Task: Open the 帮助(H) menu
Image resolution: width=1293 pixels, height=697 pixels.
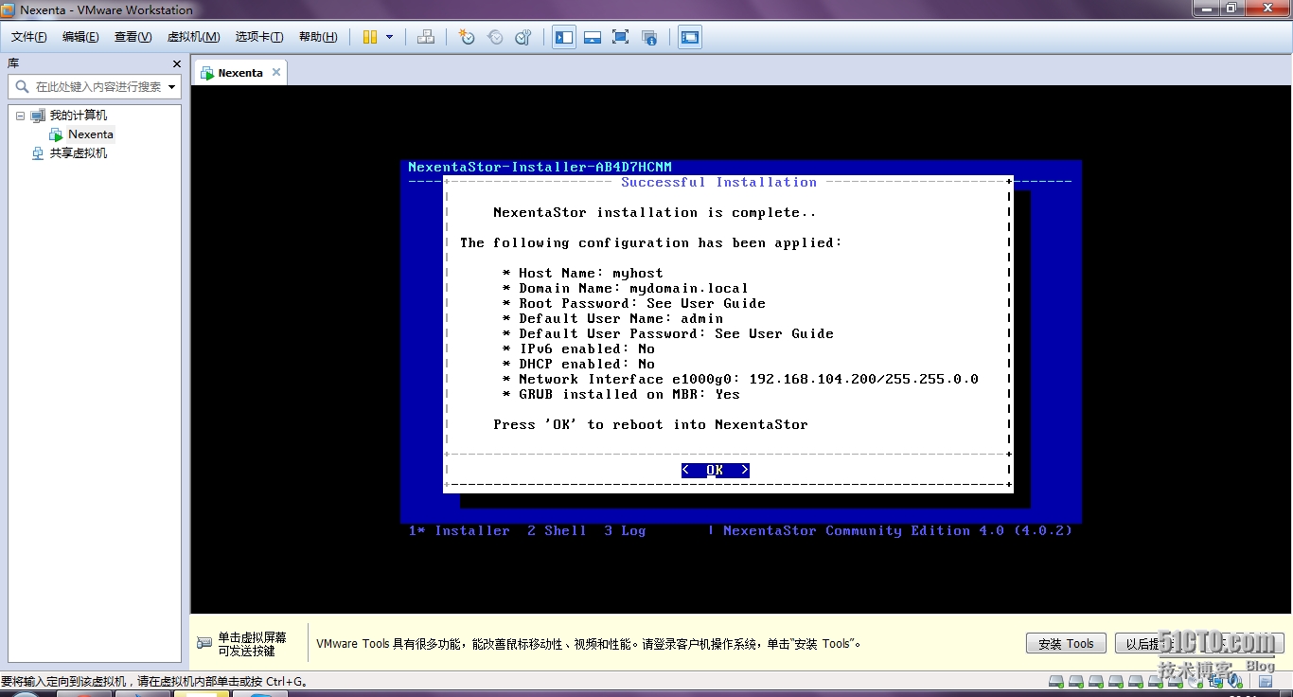Action: tap(318, 37)
